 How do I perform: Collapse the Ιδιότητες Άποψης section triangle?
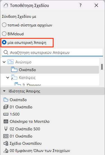pyautogui.click(x=4, y=91)
